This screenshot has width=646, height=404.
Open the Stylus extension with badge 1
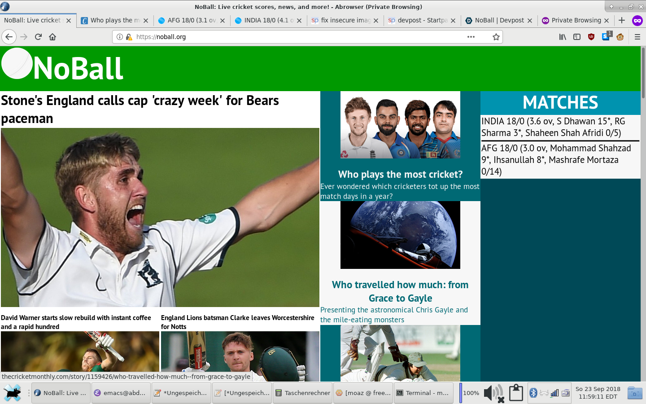pyautogui.click(x=606, y=36)
